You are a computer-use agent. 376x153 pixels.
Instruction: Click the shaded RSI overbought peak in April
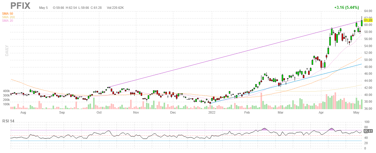[x=332, y=129]
